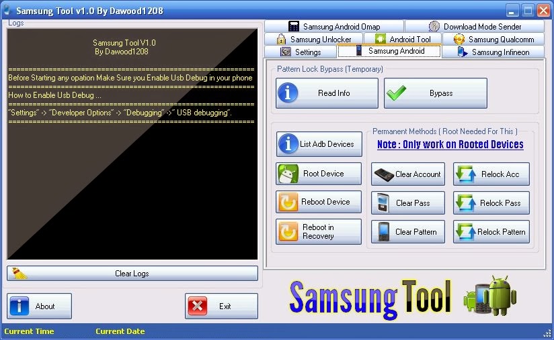Switch to the Samsung Qualcomm tab
The image size is (554, 340).
coord(493,39)
